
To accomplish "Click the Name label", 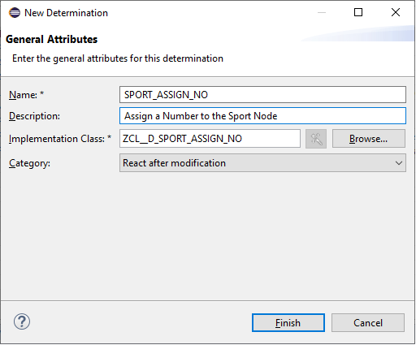I will click(26, 95).
